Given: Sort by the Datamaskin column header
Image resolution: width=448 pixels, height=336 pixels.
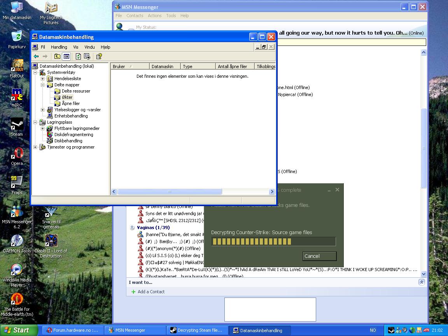Looking at the screenshot, I should [x=165, y=66].
